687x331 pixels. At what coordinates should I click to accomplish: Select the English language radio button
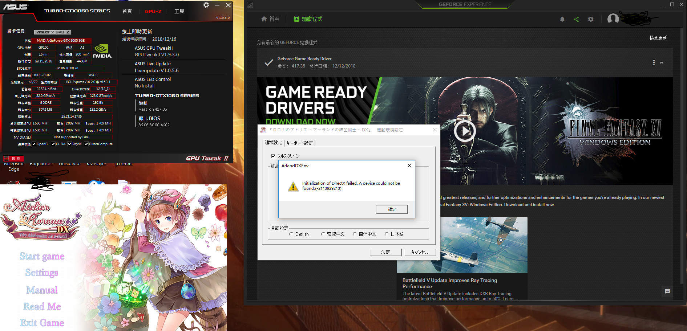click(291, 234)
